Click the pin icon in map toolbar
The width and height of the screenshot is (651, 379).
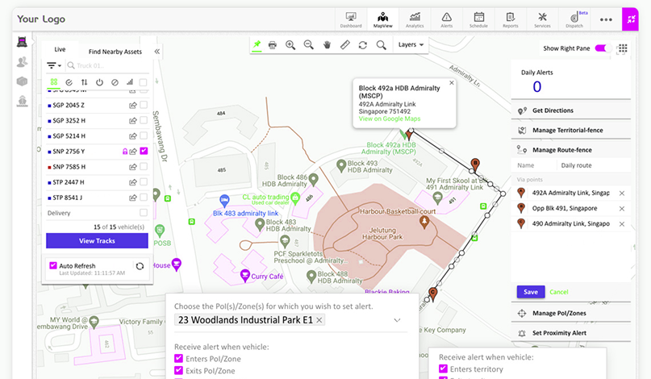click(x=257, y=45)
